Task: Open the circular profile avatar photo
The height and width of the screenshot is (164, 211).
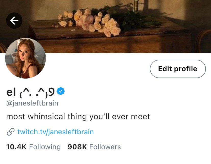Action: pyautogui.click(x=25, y=58)
